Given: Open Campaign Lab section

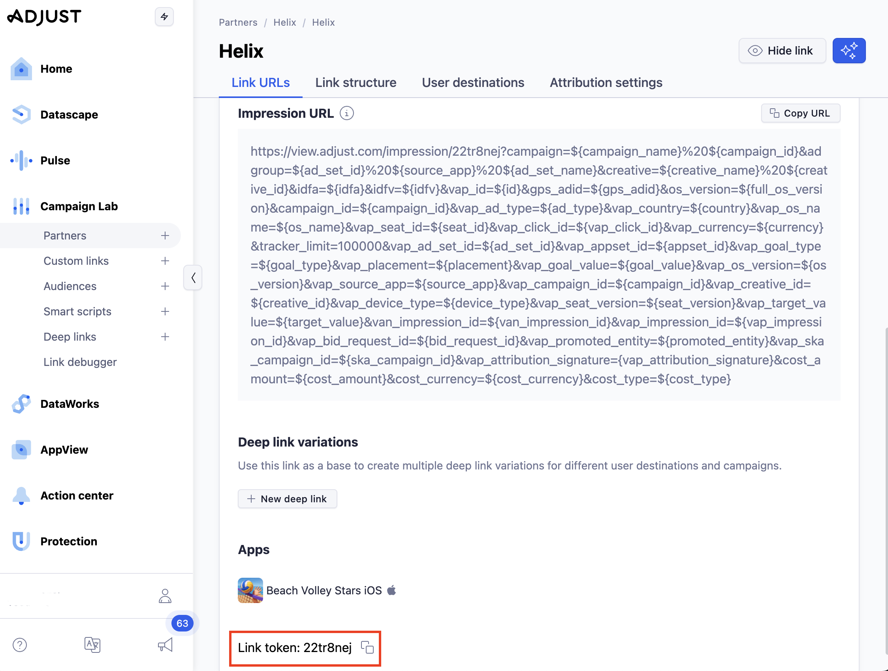Looking at the screenshot, I should [x=79, y=206].
